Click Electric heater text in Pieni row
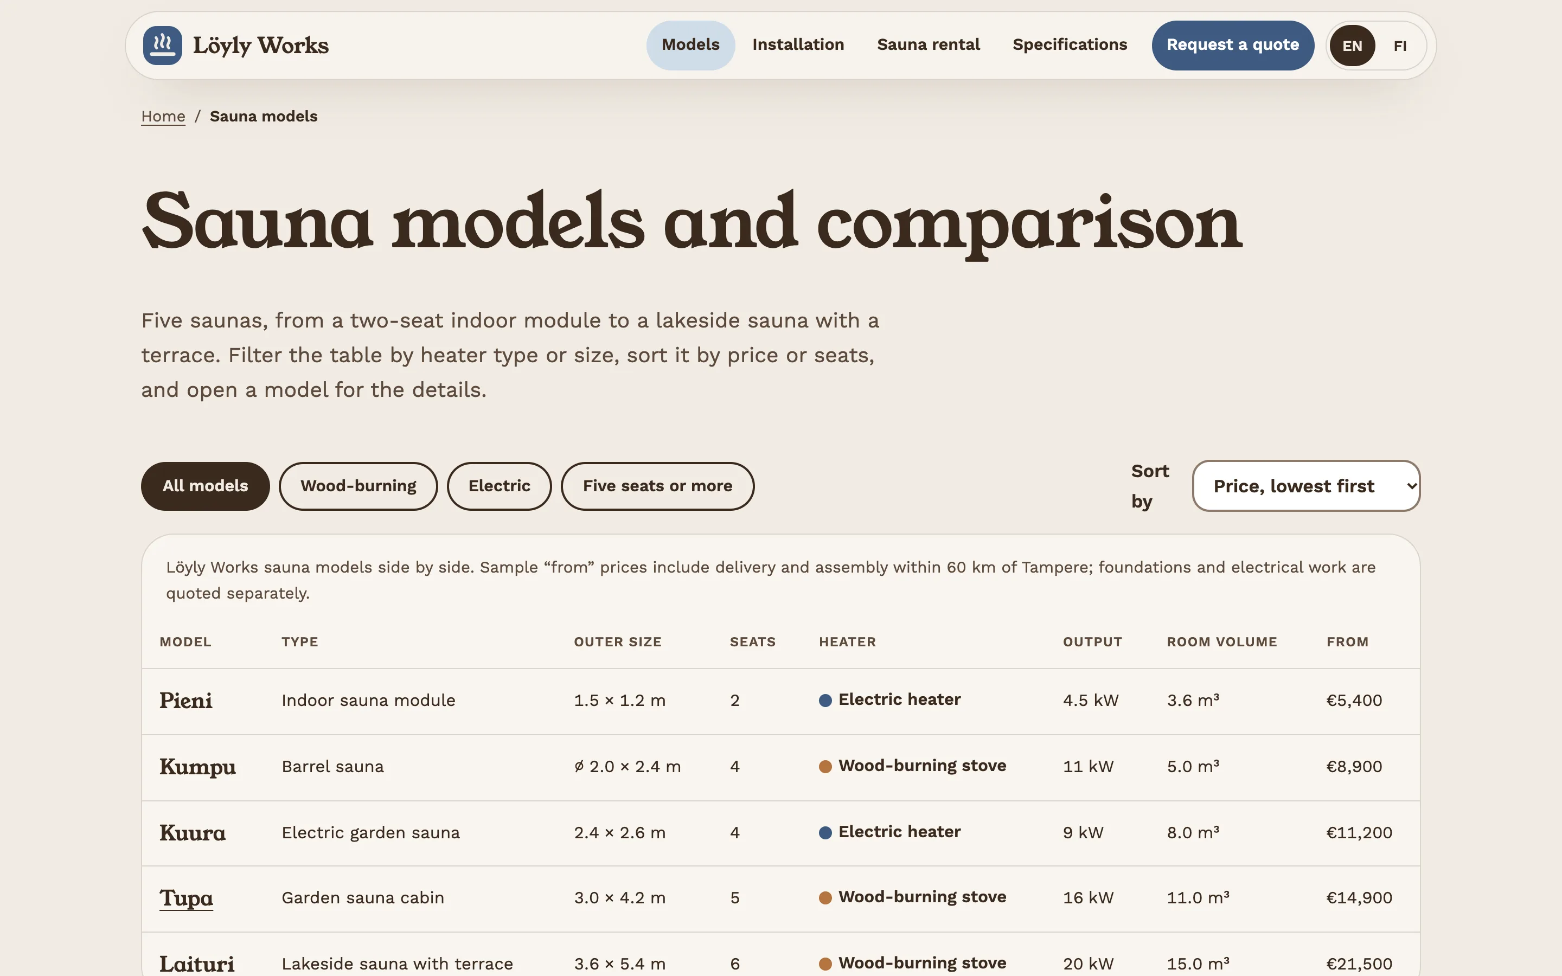The height and width of the screenshot is (976, 1562). (x=899, y=699)
